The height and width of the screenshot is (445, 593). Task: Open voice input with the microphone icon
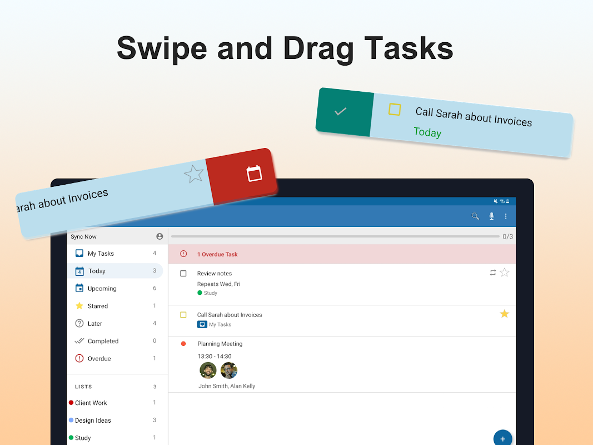(x=491, y=216)
